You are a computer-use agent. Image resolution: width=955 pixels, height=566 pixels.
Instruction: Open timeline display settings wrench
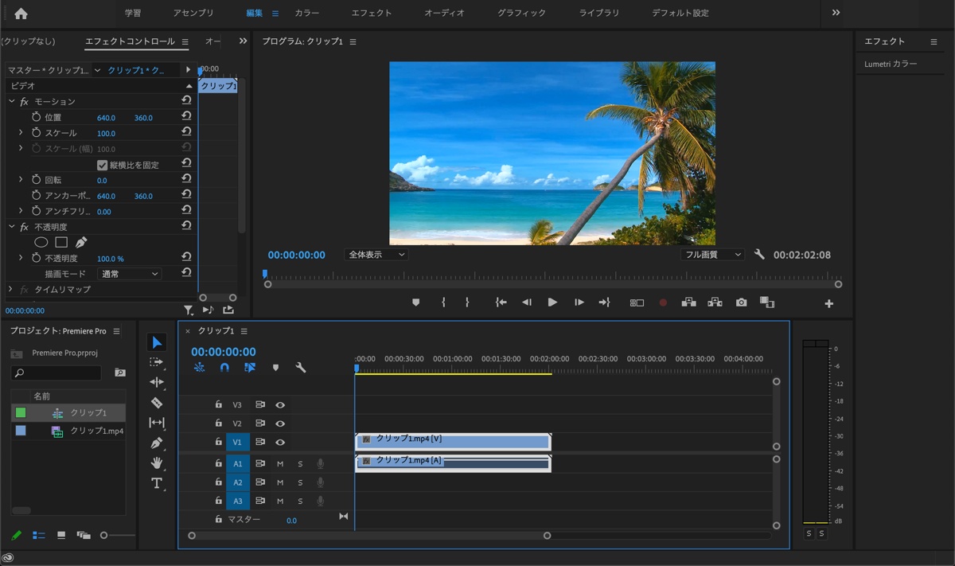click(301, 368)
